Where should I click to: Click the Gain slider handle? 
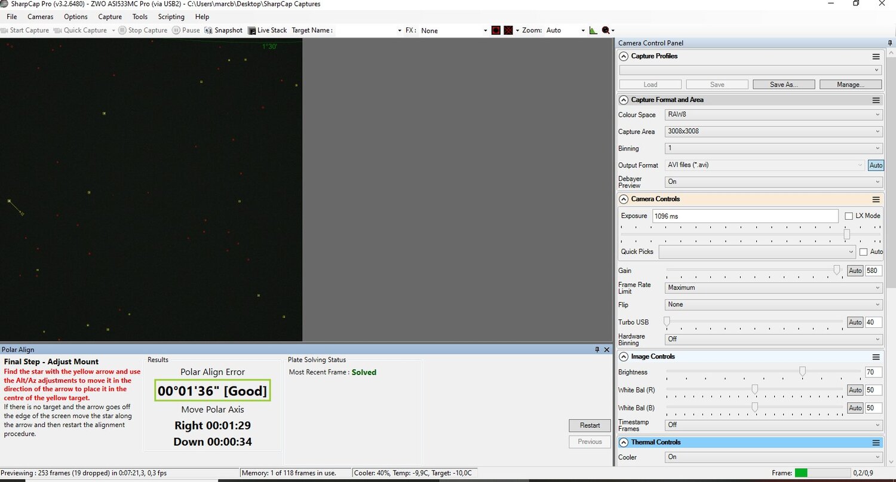point(837,271)
